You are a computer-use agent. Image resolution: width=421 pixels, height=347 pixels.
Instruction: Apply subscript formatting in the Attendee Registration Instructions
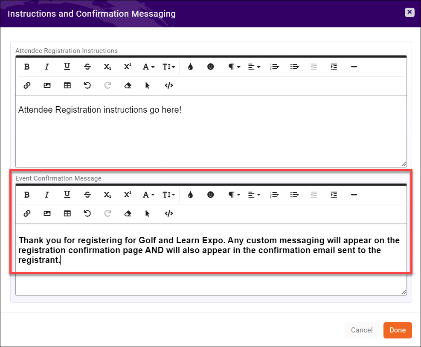107,67
